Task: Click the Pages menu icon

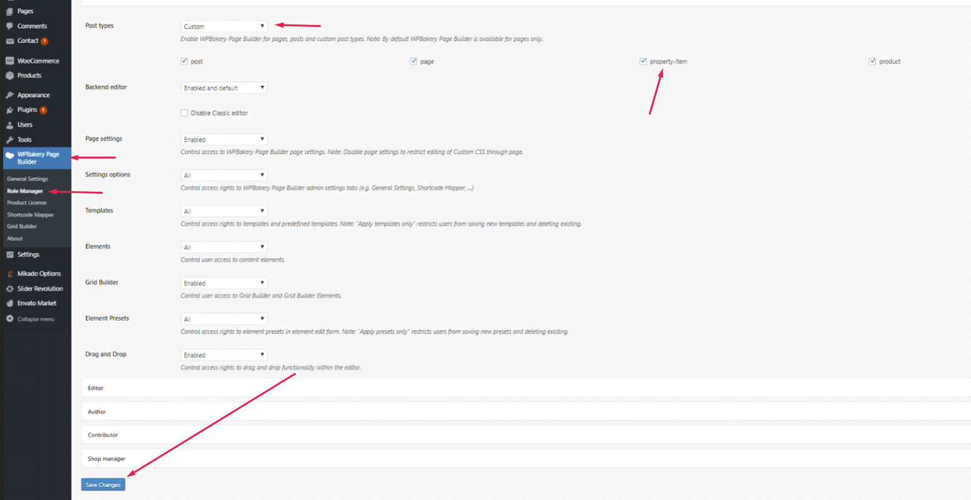Action: pos(9,11)
